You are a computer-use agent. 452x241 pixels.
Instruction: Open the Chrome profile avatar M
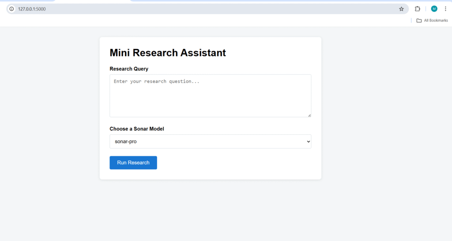434,9
